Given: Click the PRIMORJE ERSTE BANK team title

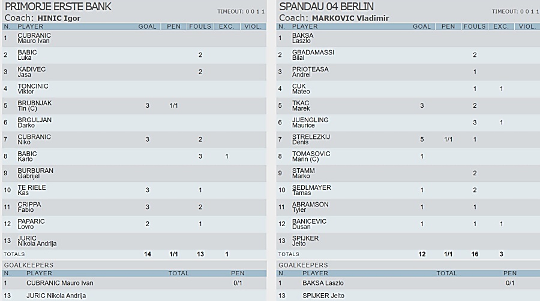Looking at the screenshot, I should [x=58, y=7].
